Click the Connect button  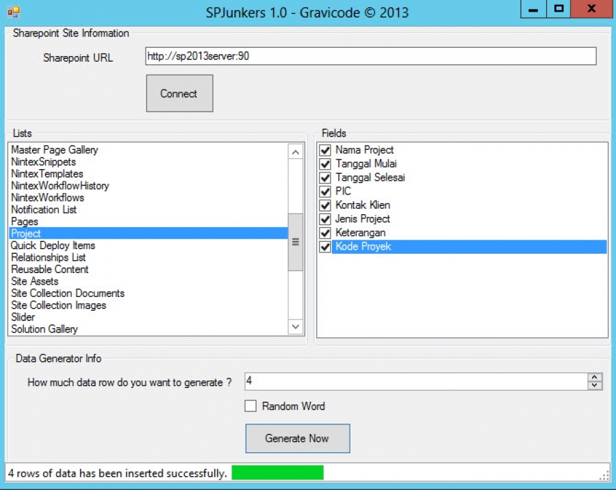pos(179,93)
